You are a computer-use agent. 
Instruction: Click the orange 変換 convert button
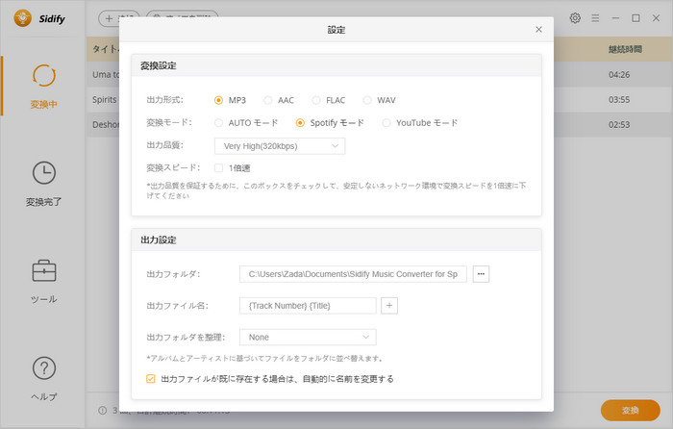click(630, 410)
